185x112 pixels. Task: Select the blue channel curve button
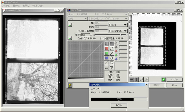pos(107,58)
